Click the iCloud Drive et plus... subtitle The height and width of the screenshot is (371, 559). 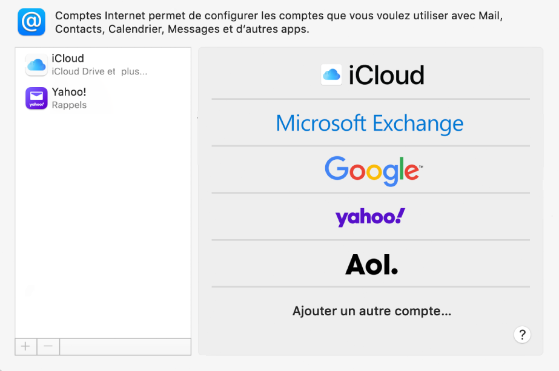[x=99, y=71]
